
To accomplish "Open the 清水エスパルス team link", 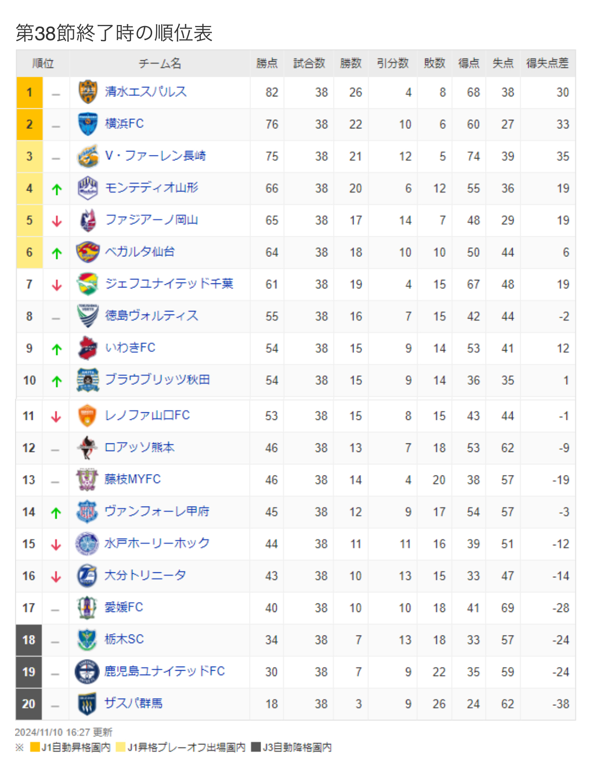I will pyautogui.click(x=146, y=92).
